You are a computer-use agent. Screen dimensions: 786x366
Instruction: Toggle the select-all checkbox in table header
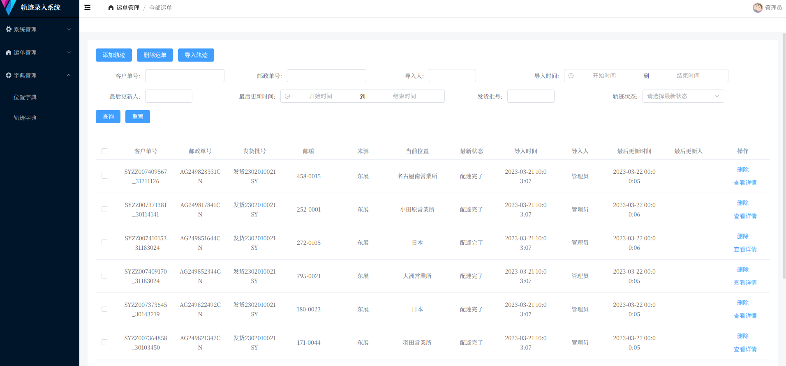click(x=104, y=151)
